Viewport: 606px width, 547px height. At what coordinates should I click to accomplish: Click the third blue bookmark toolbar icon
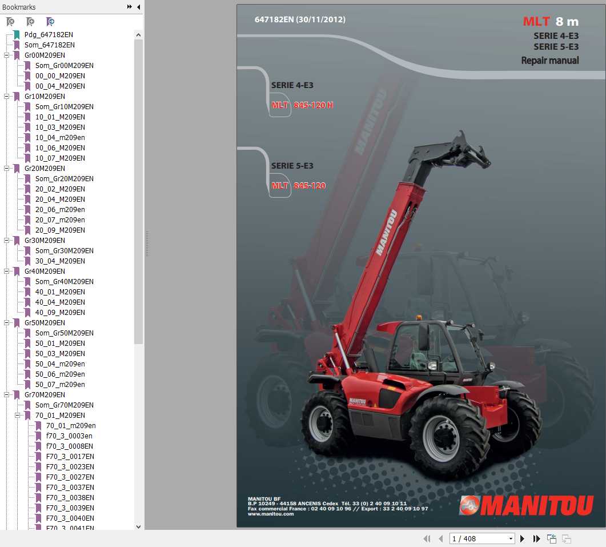(x=50, y=22)
